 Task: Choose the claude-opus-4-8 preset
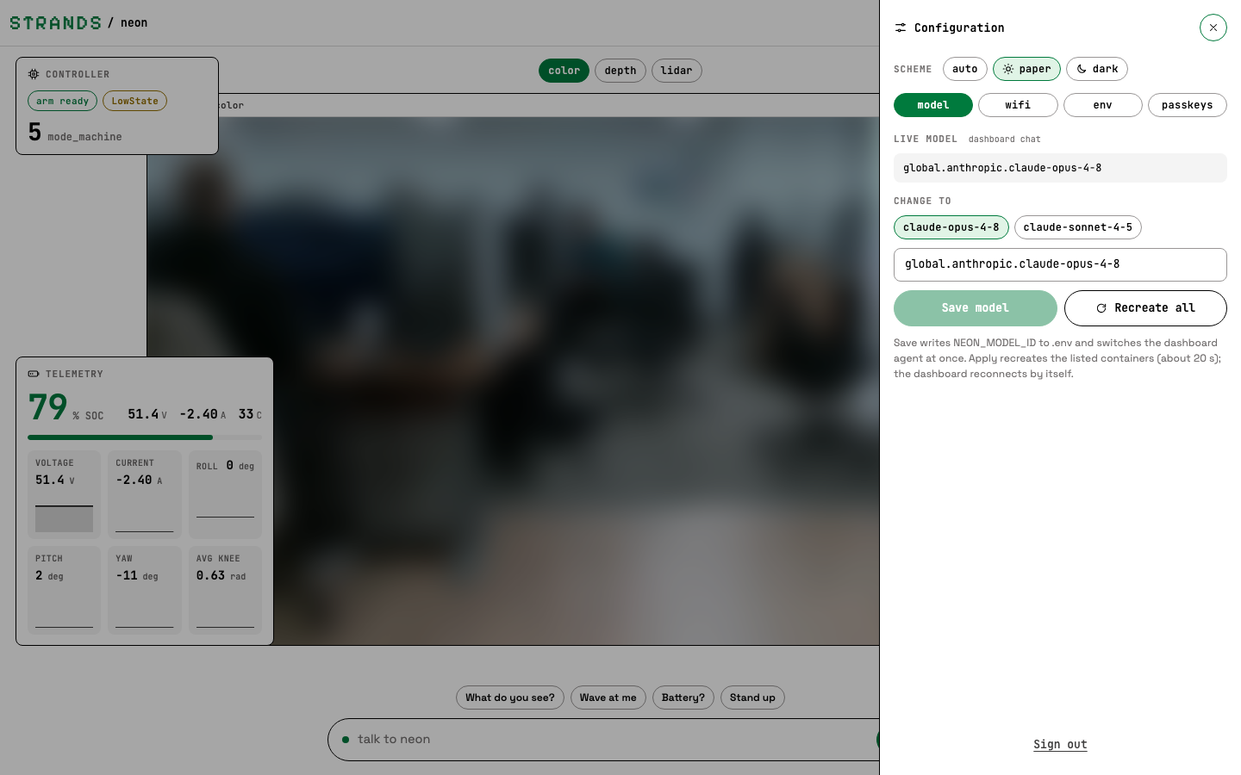951,227
